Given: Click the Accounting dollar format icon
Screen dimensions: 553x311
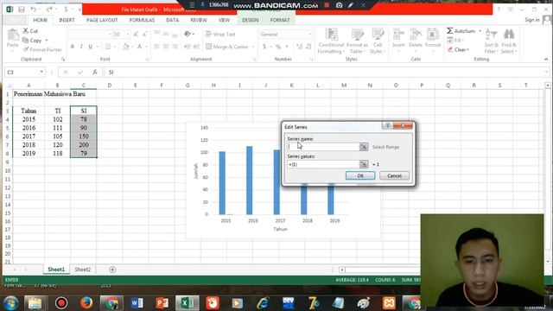Looking at the screenshot, I should click(x=264, y=47).
